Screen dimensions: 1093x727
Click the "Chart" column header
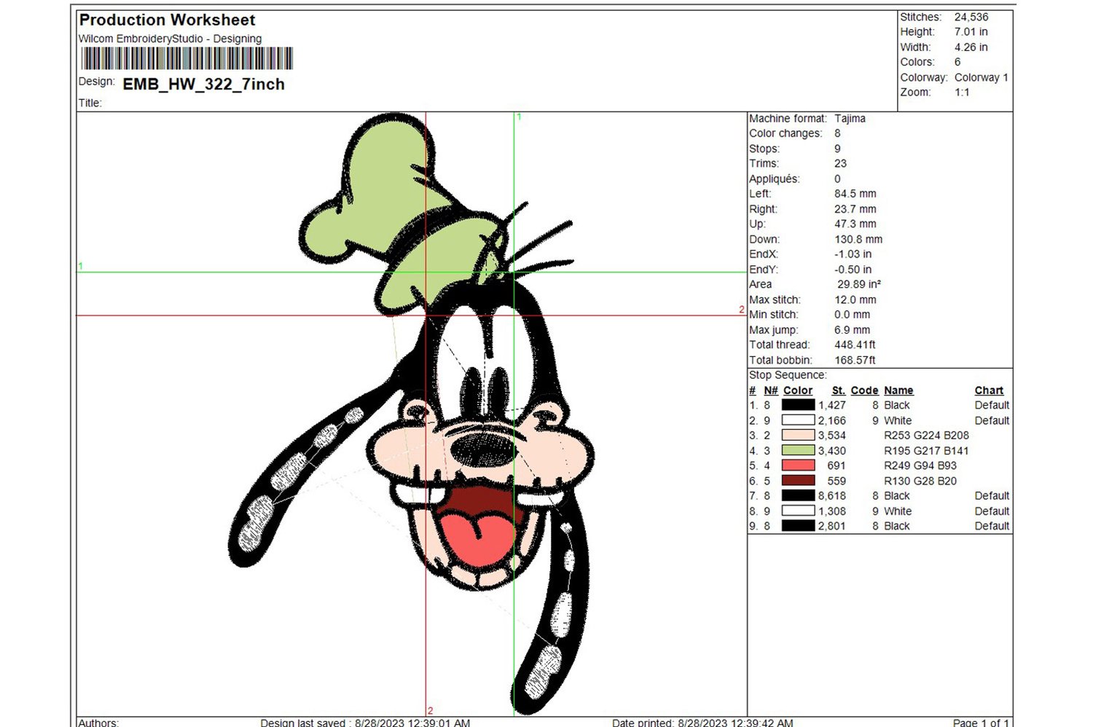[989, 390]
